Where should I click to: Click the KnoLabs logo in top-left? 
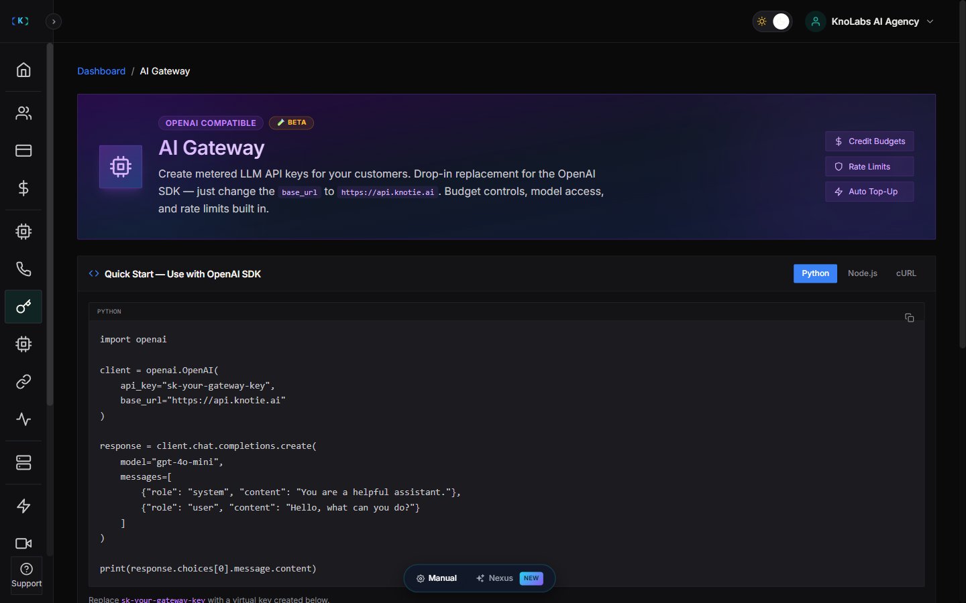click(x=20, y=21)
